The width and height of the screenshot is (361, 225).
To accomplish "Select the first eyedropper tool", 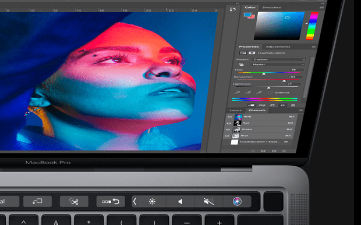I will (237, 92).
